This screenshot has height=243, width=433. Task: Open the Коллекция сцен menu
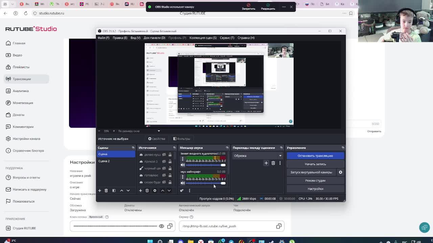point(203,38)
